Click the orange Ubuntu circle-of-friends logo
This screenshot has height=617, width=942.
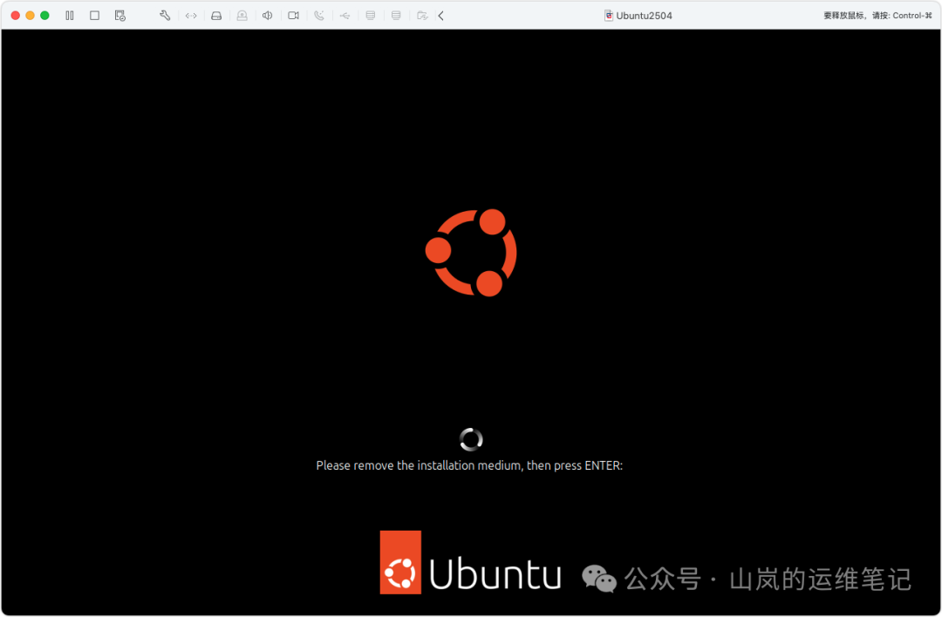click(471, 253)
